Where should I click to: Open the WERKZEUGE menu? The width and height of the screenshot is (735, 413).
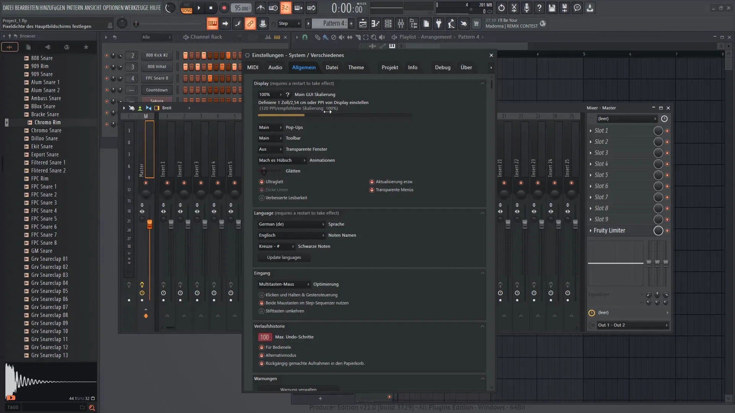(x=137, y=8)
